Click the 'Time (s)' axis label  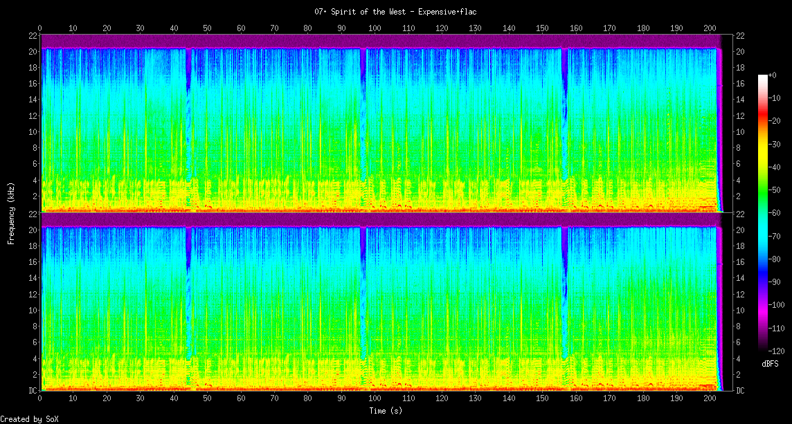pos(385,411)
